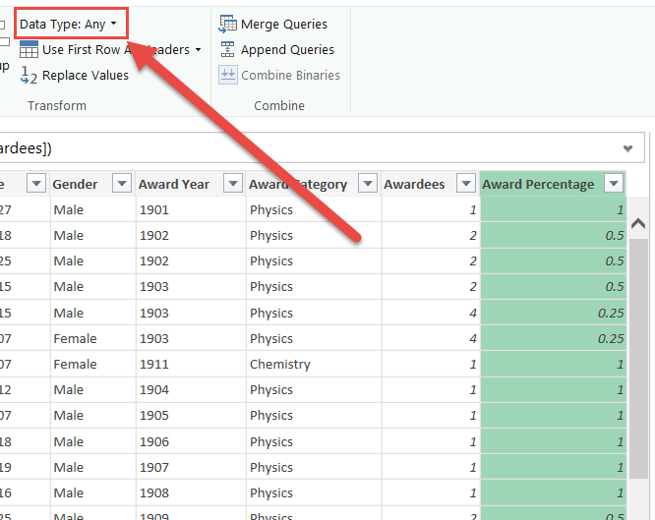Open the Award Category filter dropdown

point(368,184)
